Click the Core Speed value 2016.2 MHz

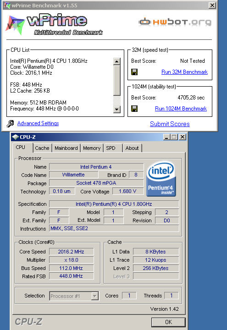point(72,252)
